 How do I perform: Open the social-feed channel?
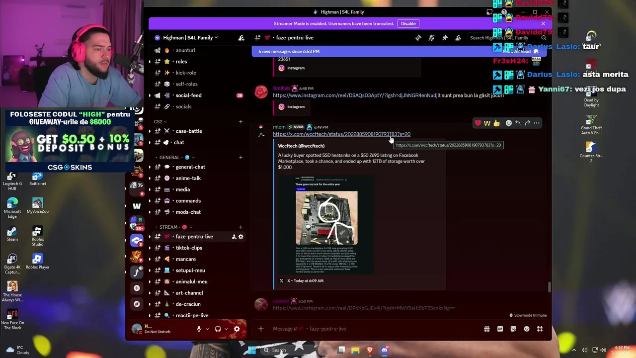(x=198, y=95)
